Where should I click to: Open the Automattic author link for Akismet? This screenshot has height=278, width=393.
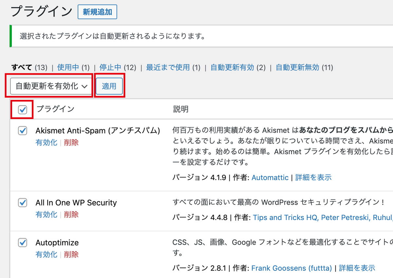(x=270, y=177)
